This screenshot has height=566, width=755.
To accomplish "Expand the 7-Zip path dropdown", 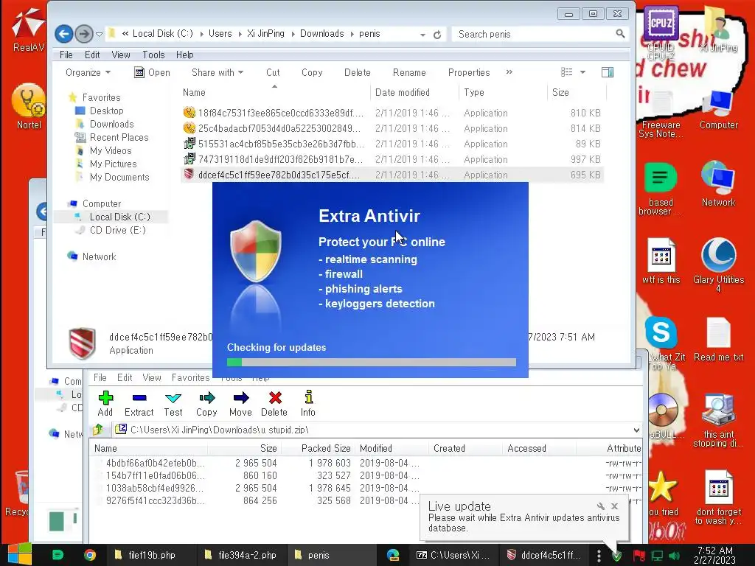I will tap(636, 430).
